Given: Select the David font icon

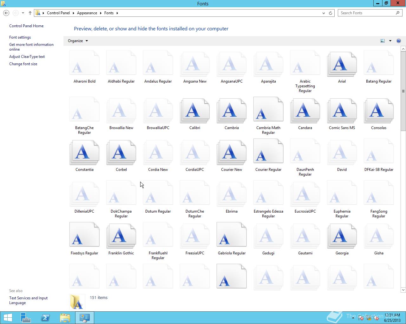Looking at the screenshot, I should [x=342, y=153].
